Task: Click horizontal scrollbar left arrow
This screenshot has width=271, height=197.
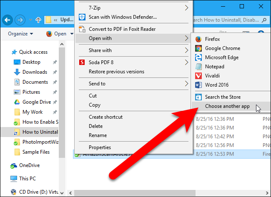Action: [70, 193]
